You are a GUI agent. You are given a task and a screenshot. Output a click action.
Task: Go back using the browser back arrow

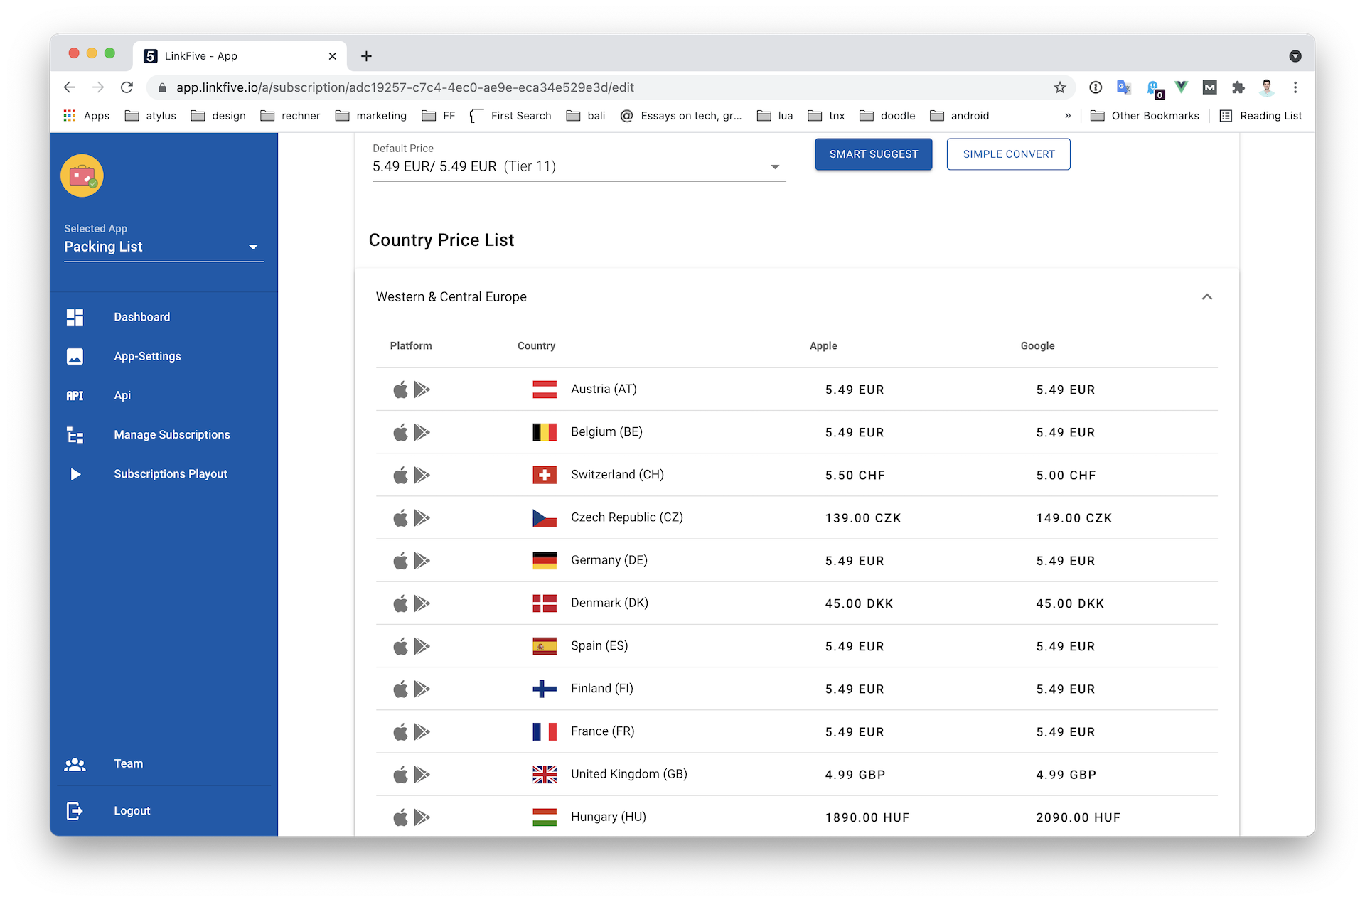(x=69, y=87)
